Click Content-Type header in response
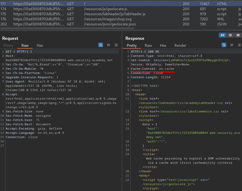 tap(166, 56)
